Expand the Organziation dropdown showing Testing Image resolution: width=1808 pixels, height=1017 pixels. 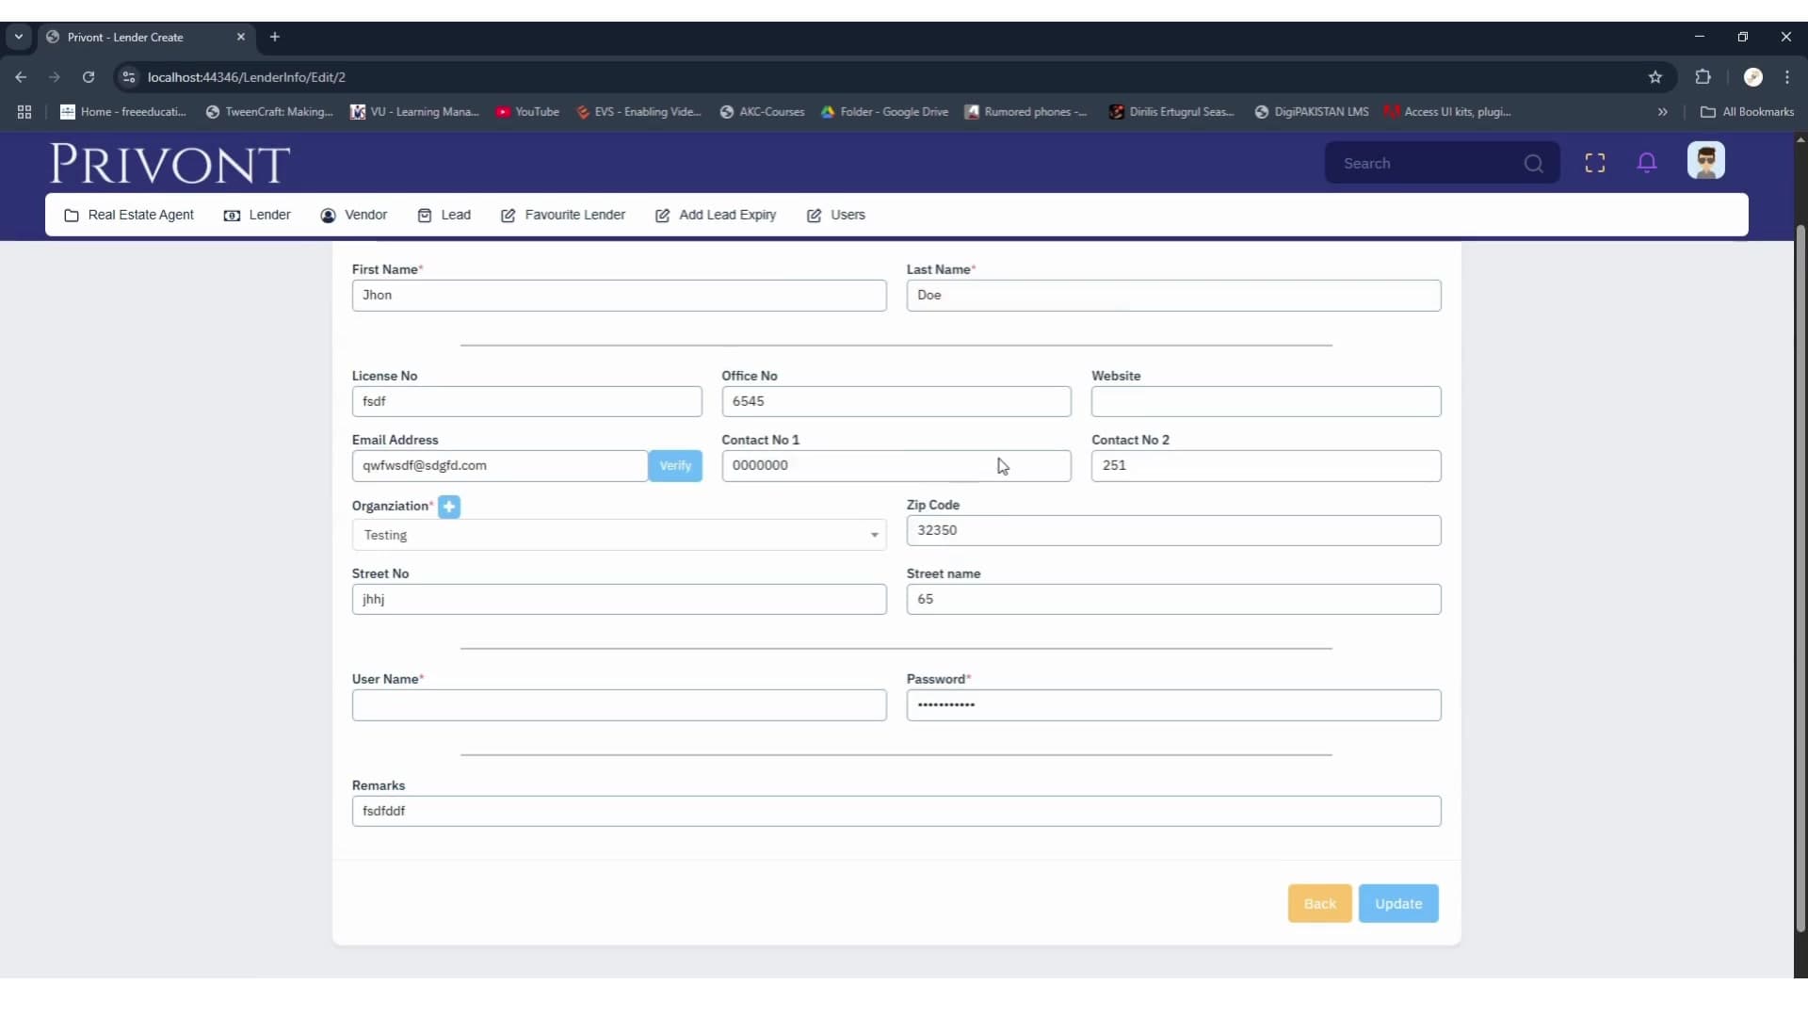(x=619, y=535)
